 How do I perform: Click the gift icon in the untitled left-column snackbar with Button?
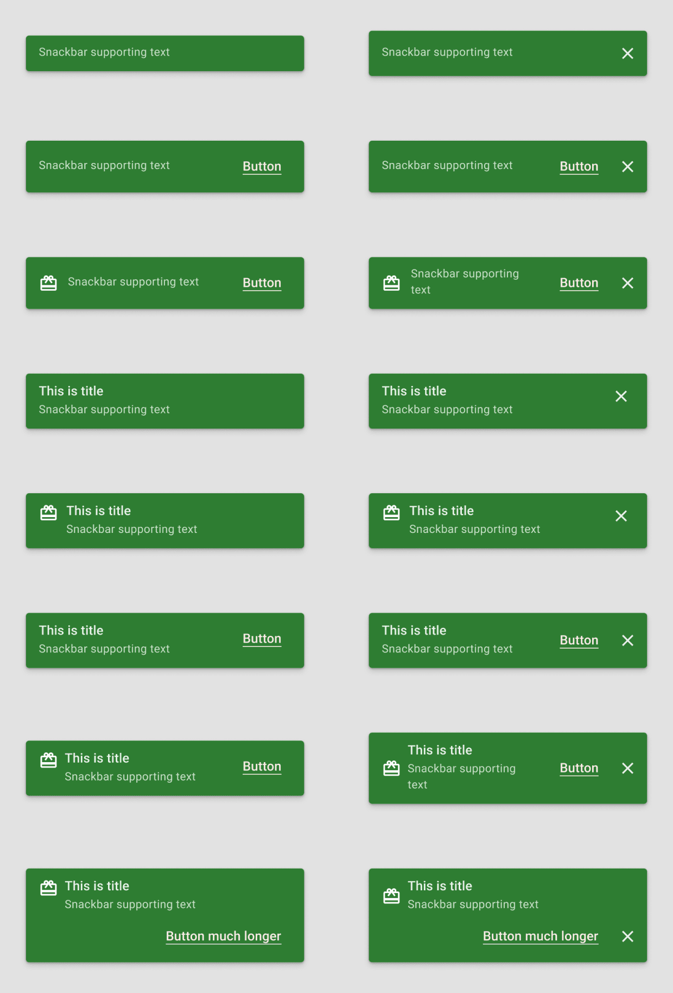48,283
